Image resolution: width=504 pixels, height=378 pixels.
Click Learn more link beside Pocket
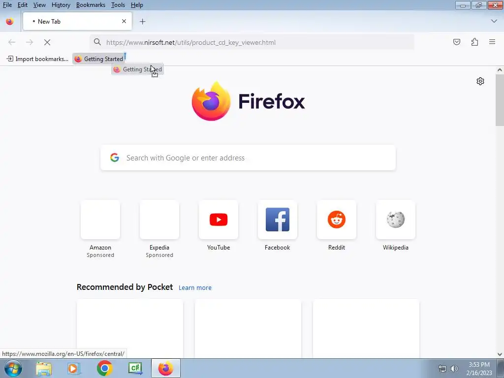pos(195,287)
